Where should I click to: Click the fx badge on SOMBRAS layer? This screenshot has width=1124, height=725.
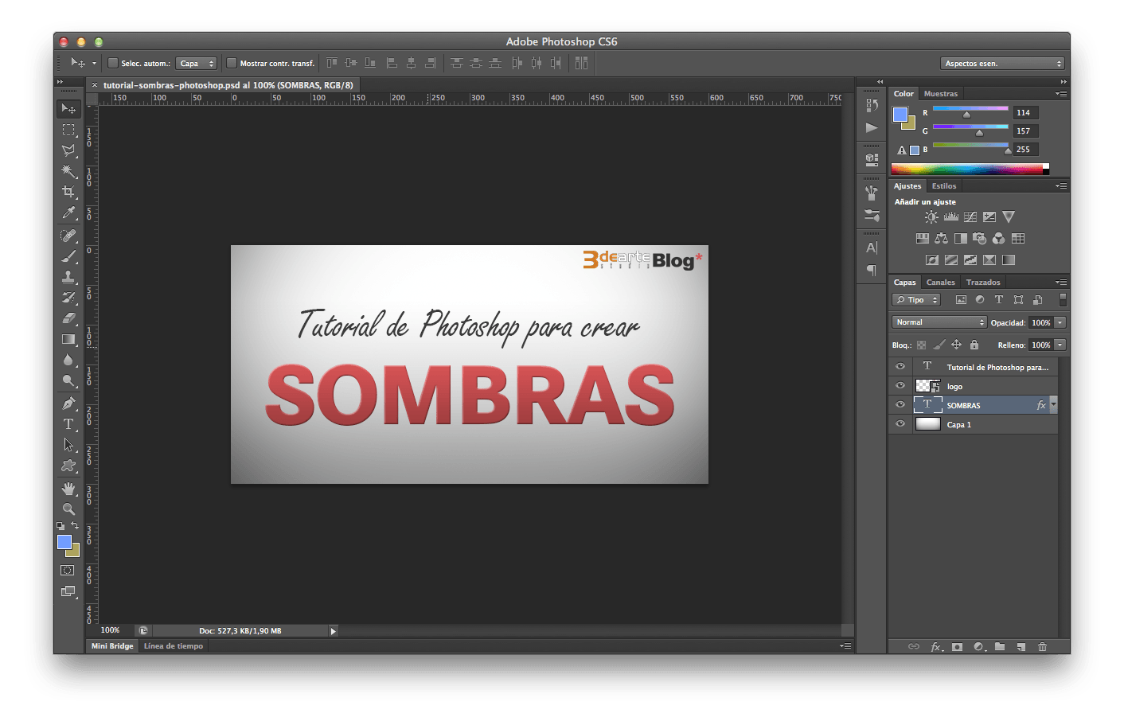[x=1041, y=405]
